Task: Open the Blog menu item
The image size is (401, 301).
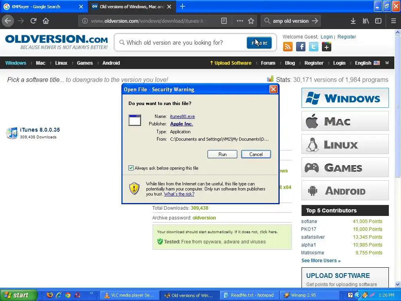Action: 290,63
